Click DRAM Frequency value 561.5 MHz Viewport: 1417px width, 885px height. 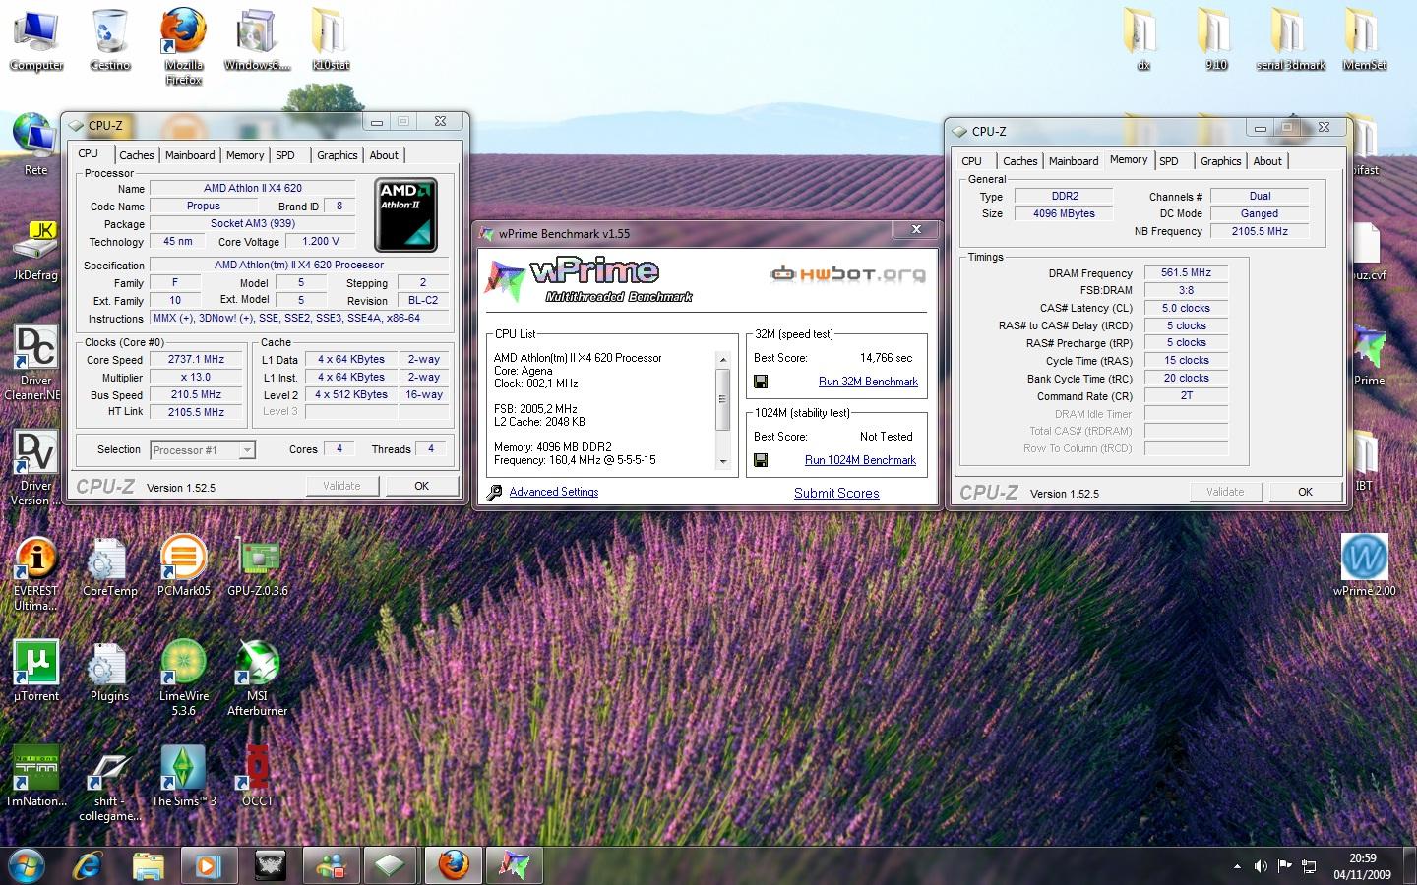(1186, 273)
